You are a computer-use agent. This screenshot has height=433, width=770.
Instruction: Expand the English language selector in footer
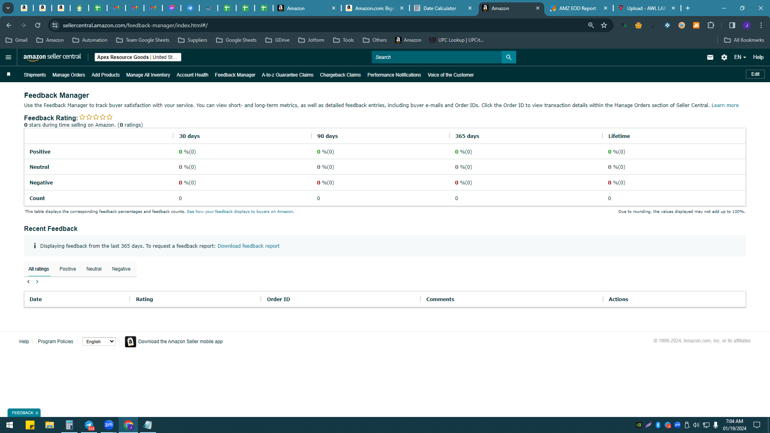pyautogui.click(x=99, y=342)
